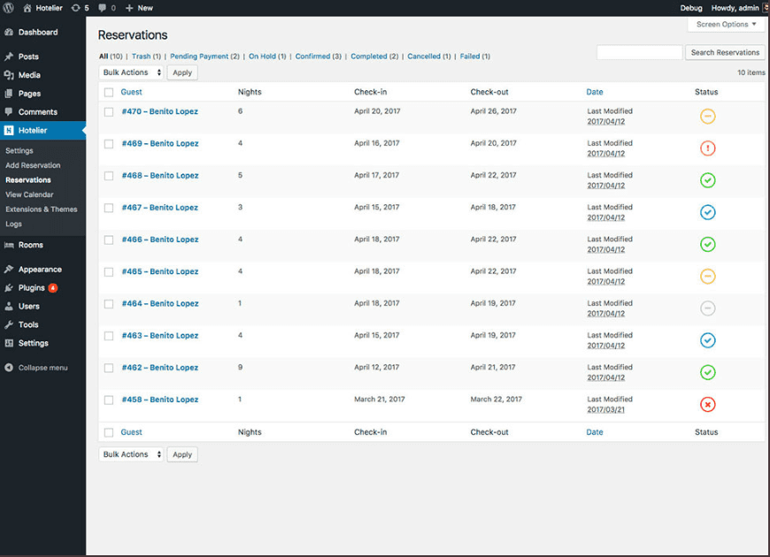Click the plus New icon
Viewport: 770px width, 557px height.
coord(129,8)
